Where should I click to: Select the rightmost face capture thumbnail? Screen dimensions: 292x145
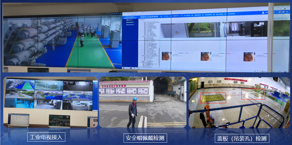249,57
